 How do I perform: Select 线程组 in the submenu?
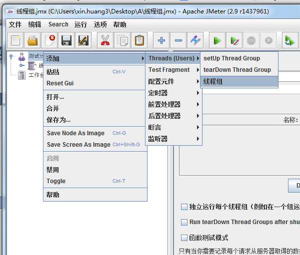pos(239,81)
